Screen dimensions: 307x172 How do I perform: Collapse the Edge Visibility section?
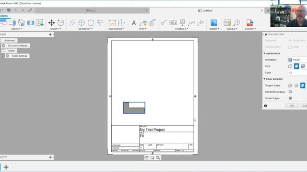(264, 79)
